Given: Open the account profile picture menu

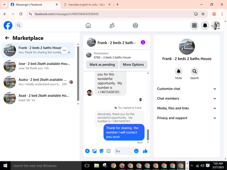Looking at the screenshot, I should click(x=216, y=25).
